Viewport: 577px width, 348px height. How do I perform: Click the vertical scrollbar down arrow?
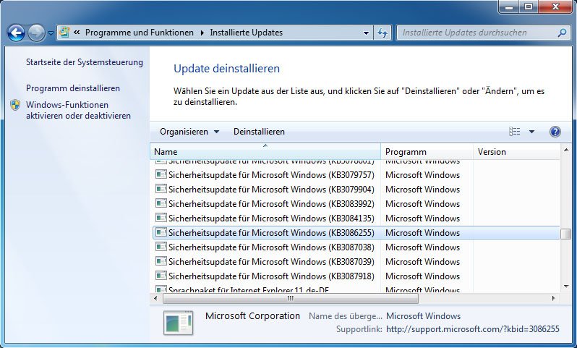pos(566,286)
